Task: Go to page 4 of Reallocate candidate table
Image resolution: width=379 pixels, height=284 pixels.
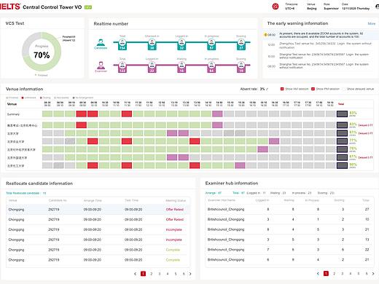Action: 168,274
